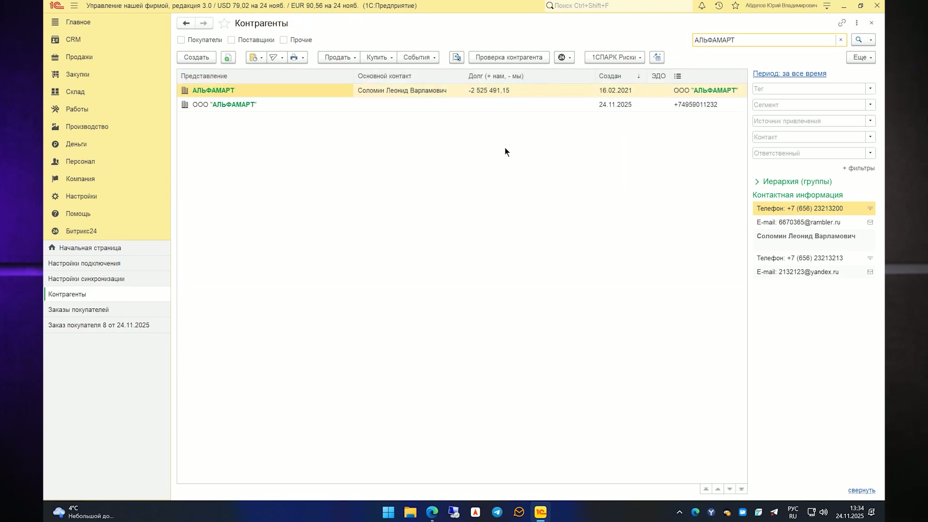This screenshot has width=928, height=522.
Task: Click the list view column settings icon
Action: [678, 76]
